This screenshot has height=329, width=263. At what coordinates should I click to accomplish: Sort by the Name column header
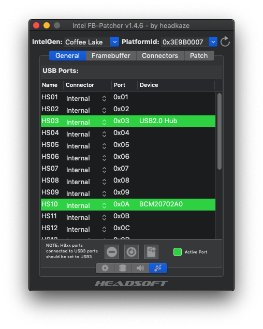click(52, 85)
